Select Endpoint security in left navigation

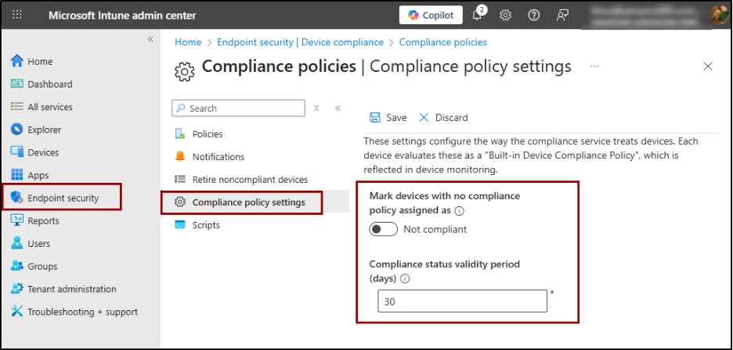63,198
